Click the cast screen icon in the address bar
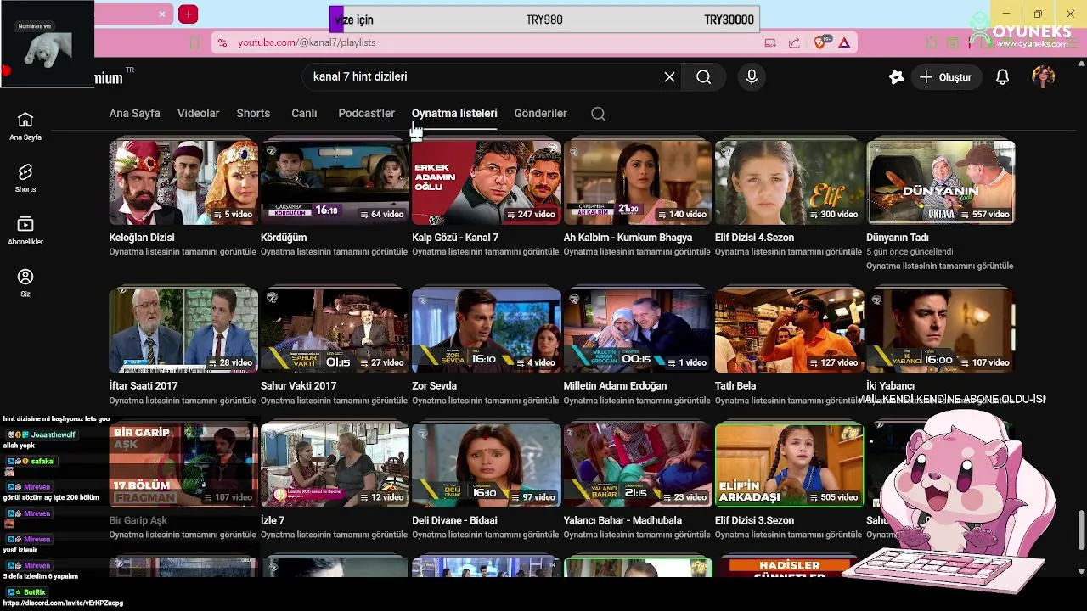Viewport: 1087px width, 611px height. (x=770, y=42)
